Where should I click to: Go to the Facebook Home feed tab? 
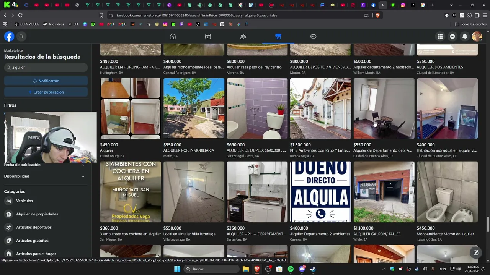tap(173, 36)
